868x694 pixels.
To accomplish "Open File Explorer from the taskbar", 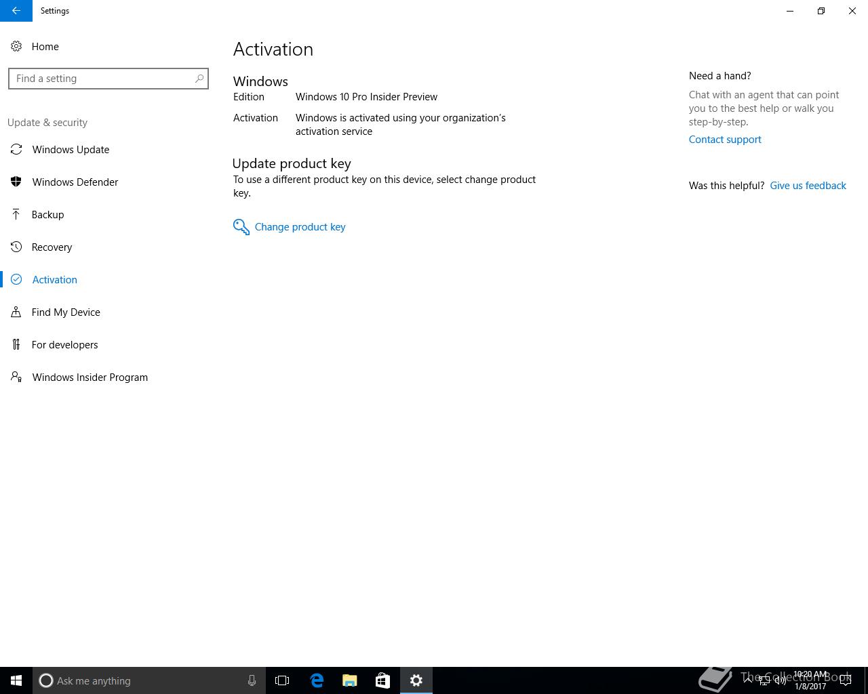I will (x=350, y=680).
